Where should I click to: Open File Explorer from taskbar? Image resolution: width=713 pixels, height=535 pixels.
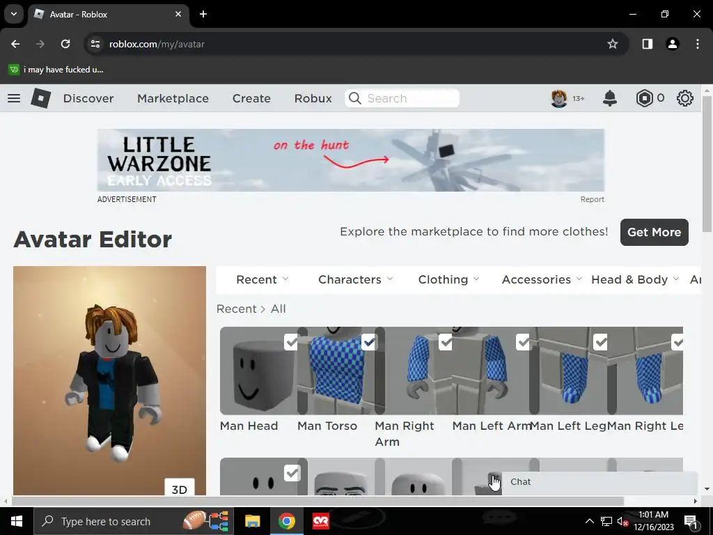click(x=252, y=521)
